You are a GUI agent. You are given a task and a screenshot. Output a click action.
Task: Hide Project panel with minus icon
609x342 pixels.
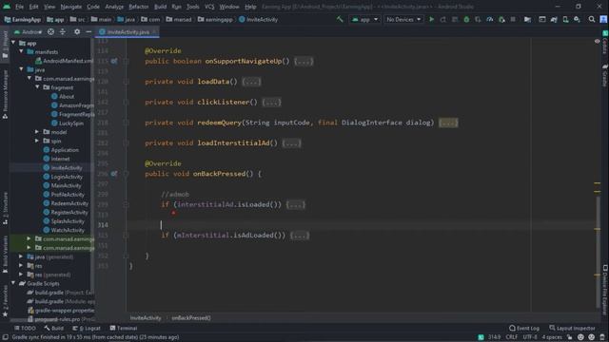[88, 31]
